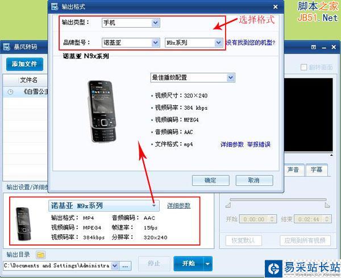Click the 停止 button
Screen dimensions: 341x278
(x=154, y=264)
